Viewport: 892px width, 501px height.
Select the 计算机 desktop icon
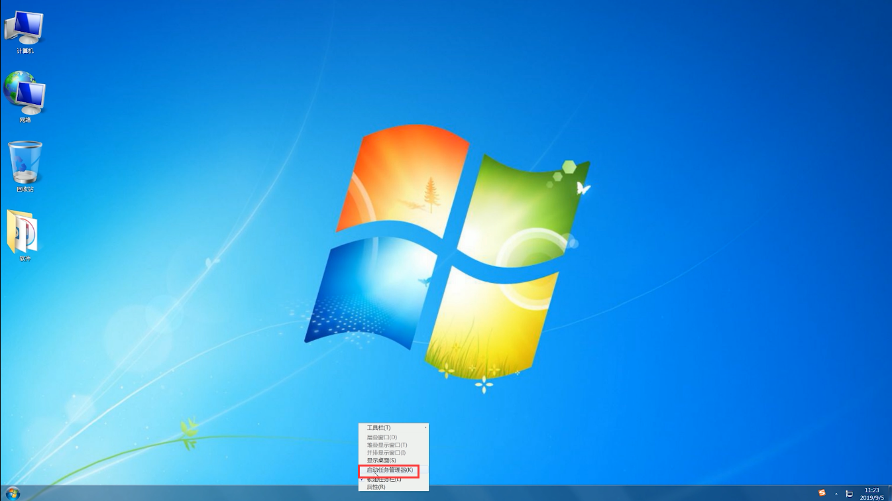point(25,32)
